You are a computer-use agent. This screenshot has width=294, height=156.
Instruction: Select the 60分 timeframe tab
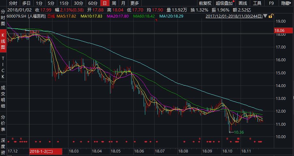click(93, 3)
